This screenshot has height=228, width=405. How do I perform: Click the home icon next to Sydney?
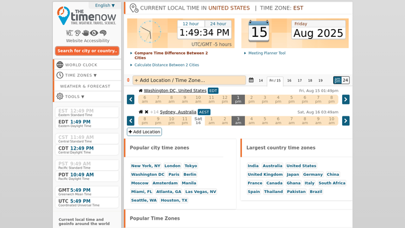[x=141, y=112]
